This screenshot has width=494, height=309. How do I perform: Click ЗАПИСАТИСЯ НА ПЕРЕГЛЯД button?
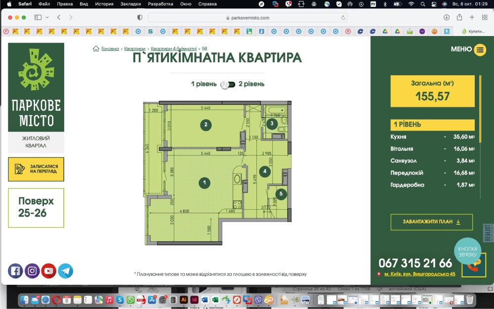(x=36, y=169)
